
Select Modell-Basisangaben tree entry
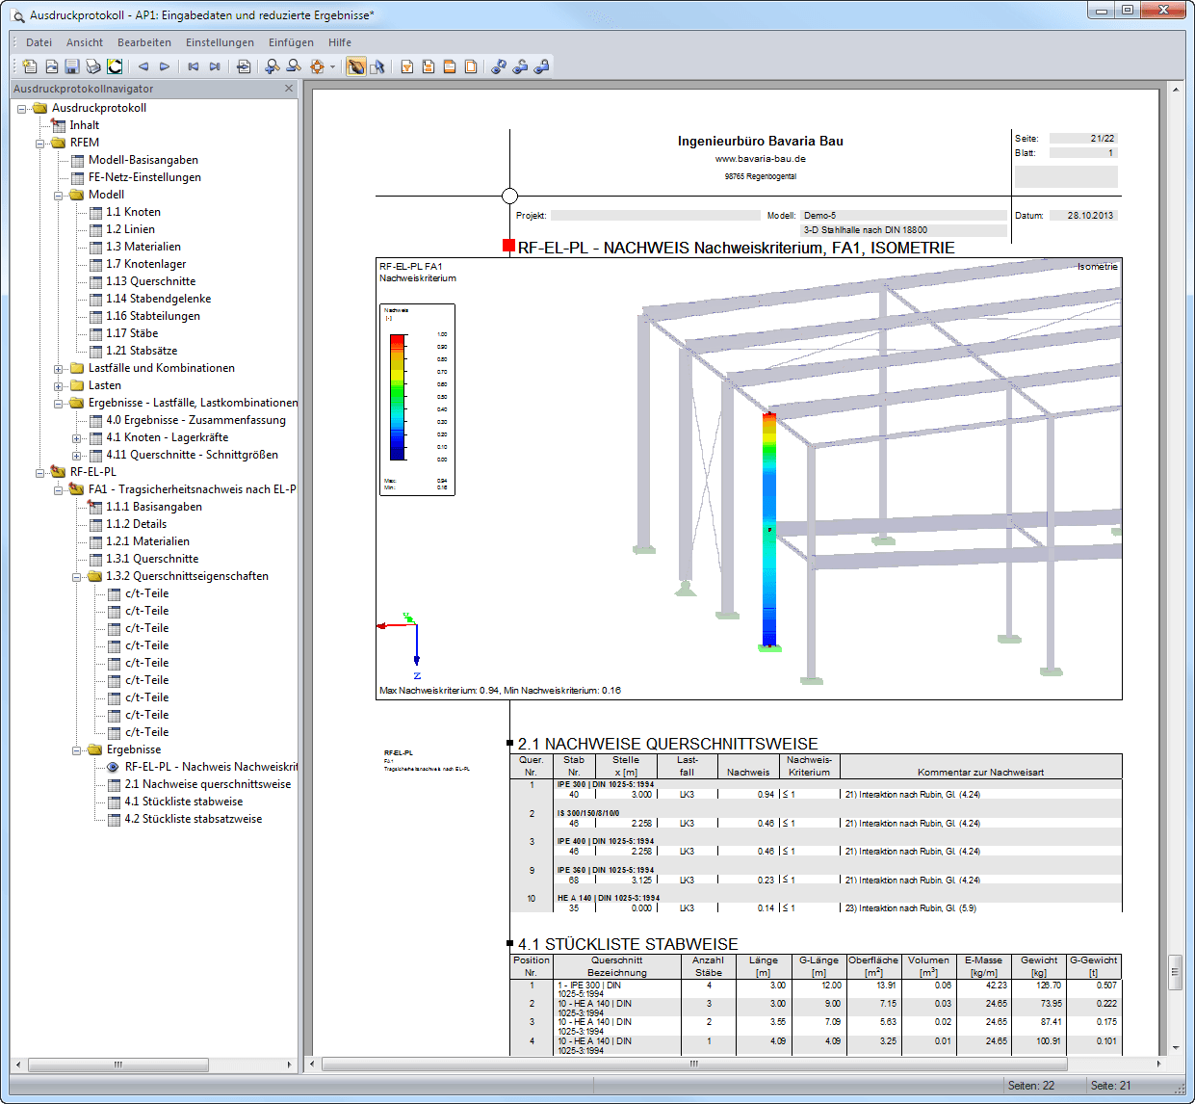(143, 160)
